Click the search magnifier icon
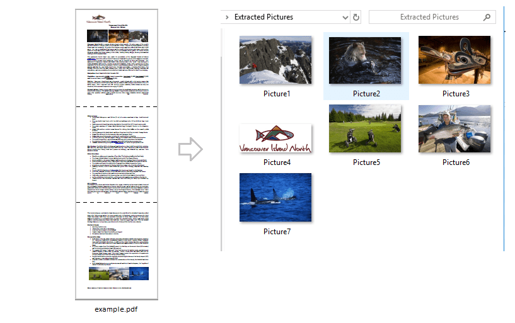Viewport: 515px width, 323px height. coord(485,18)
